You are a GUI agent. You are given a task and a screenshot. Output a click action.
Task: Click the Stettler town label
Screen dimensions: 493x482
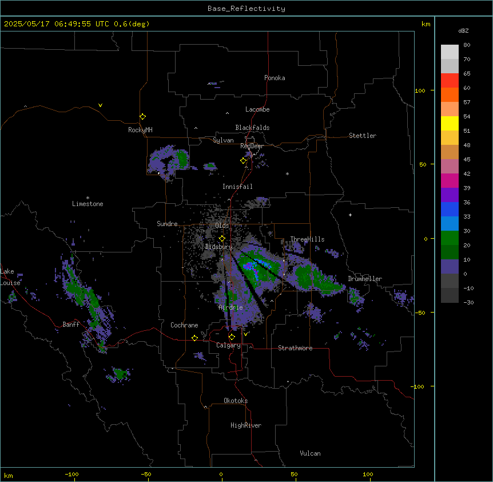(x=362, y=136)
